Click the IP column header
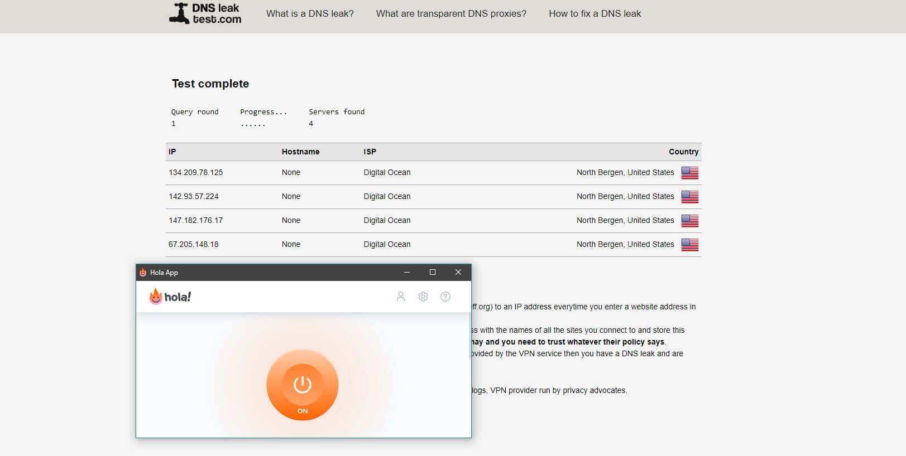 172,152
